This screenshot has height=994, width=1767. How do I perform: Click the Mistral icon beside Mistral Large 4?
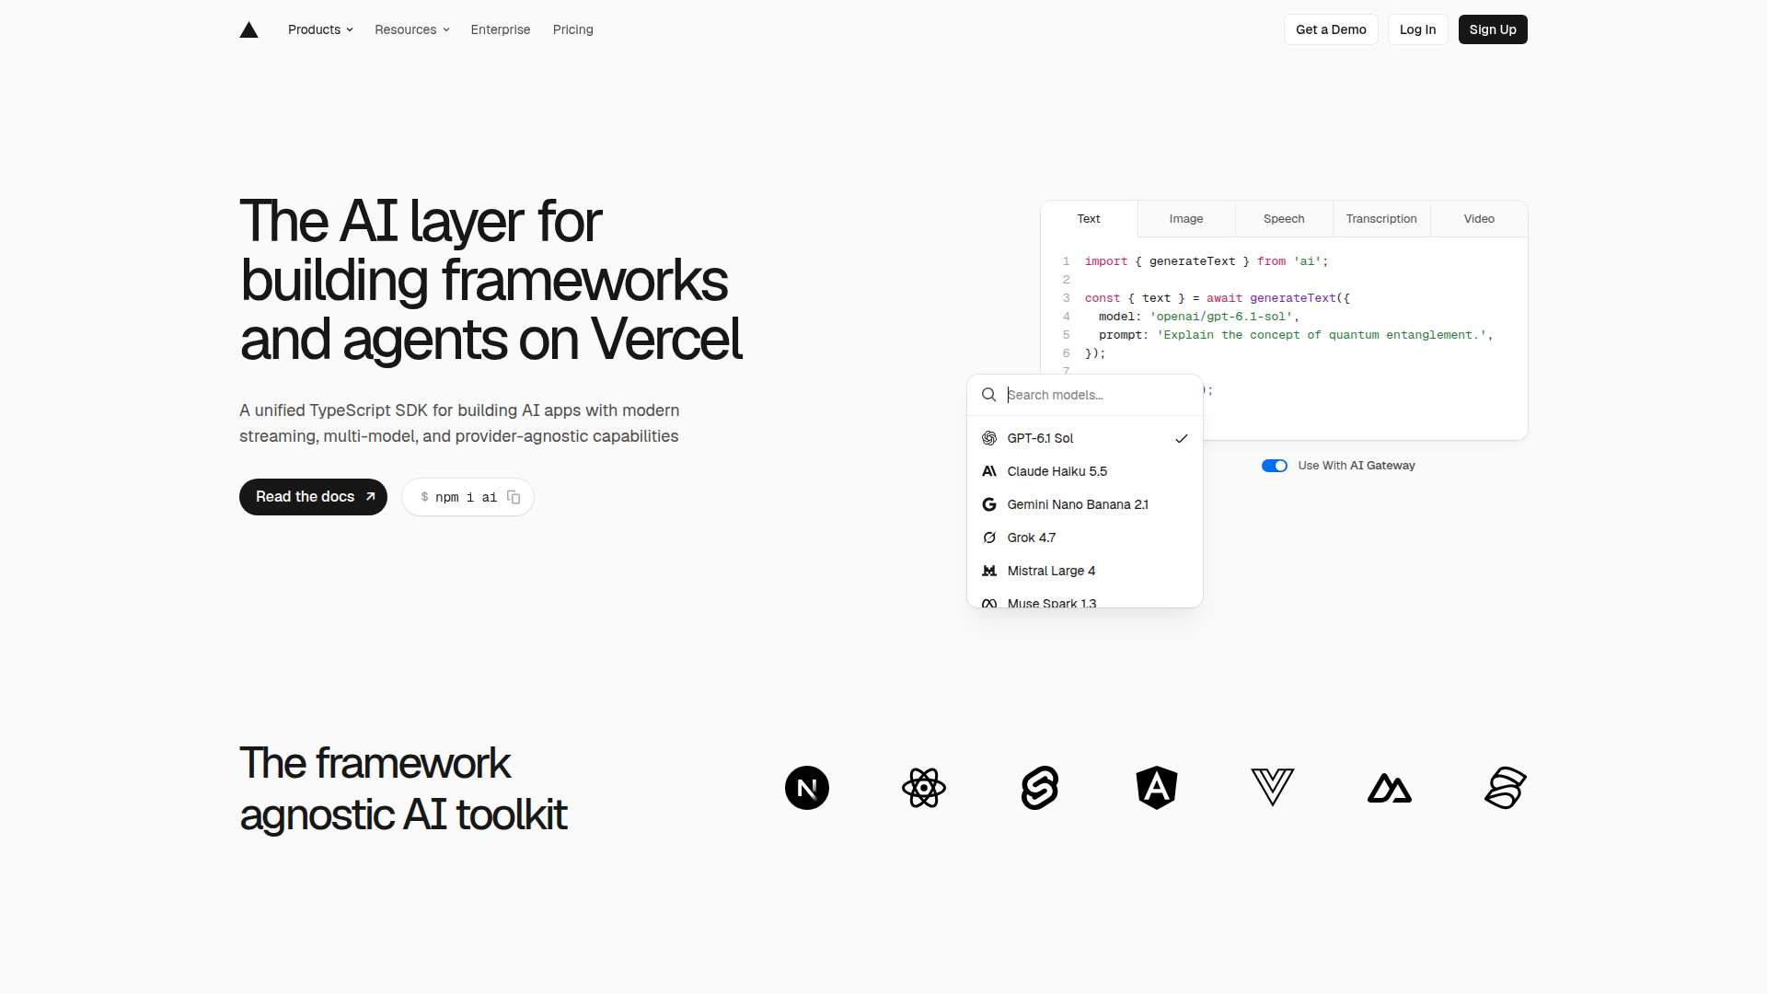pyautogui.click(x=989, y=571)
